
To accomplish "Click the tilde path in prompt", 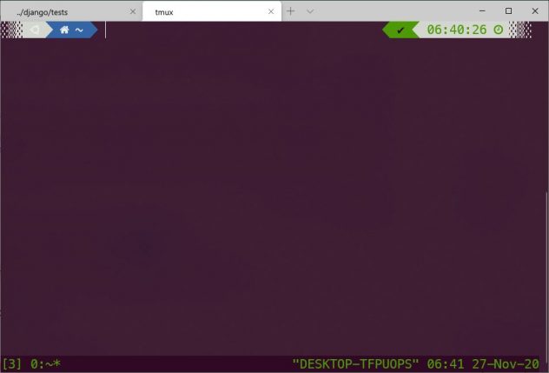I will click(x=79, y=30).
